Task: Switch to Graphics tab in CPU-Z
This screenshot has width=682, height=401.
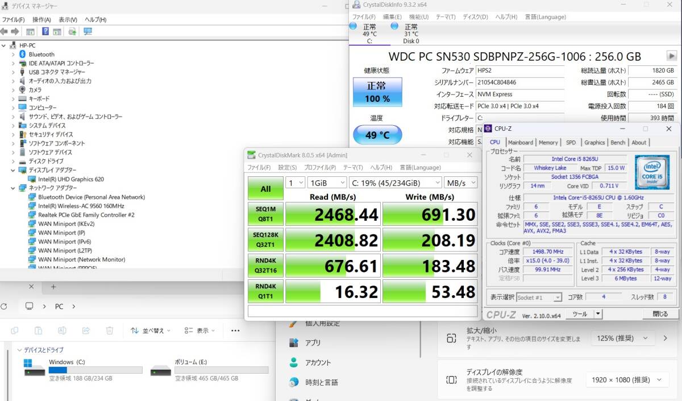Action: [594, 142]
